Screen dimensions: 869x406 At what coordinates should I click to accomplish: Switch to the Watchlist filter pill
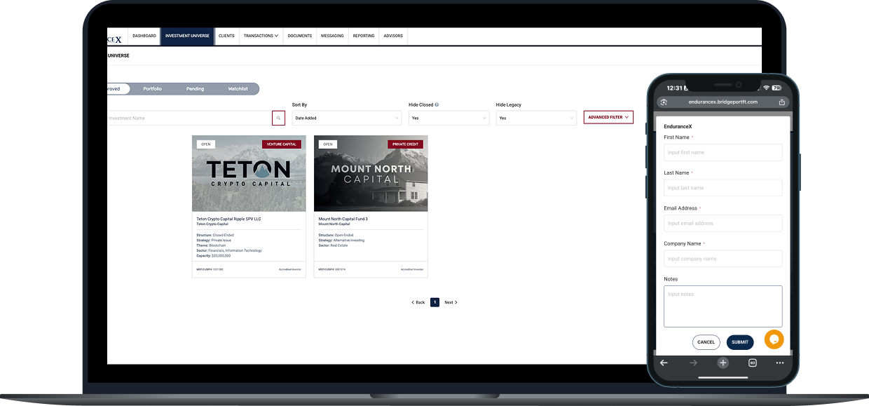pos(238,89)
